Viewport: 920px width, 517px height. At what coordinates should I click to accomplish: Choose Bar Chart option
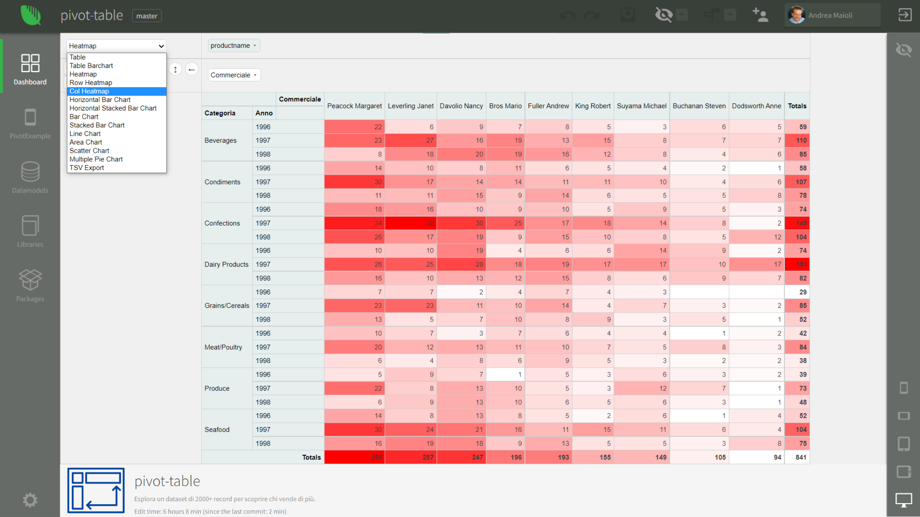click(116, 117)
